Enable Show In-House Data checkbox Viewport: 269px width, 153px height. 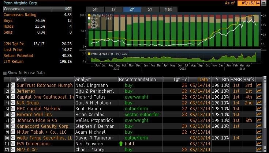[x=5, y=73]
